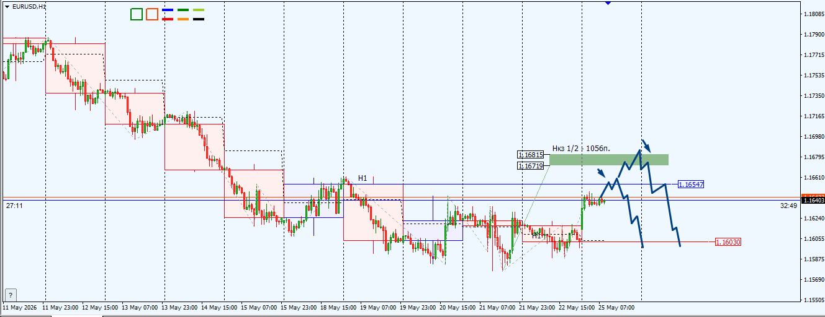
Task: Select the light green line swatch
Action: tap(199, 11)
